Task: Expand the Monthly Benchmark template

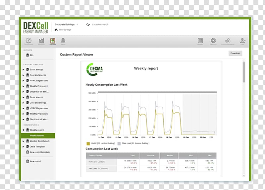Action: pos(24,141)
